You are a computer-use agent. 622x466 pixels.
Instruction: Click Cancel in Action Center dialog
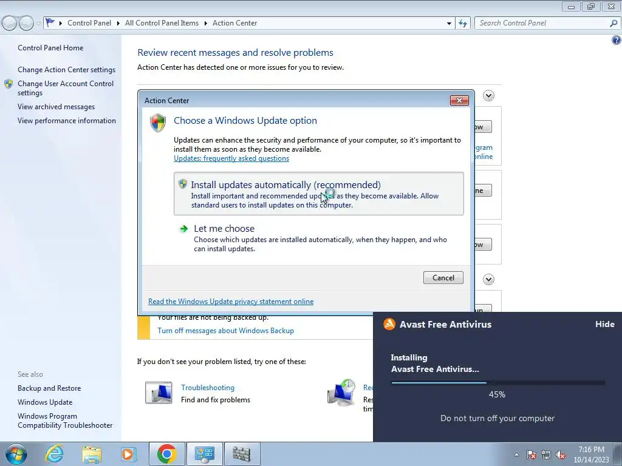(443, 278)
